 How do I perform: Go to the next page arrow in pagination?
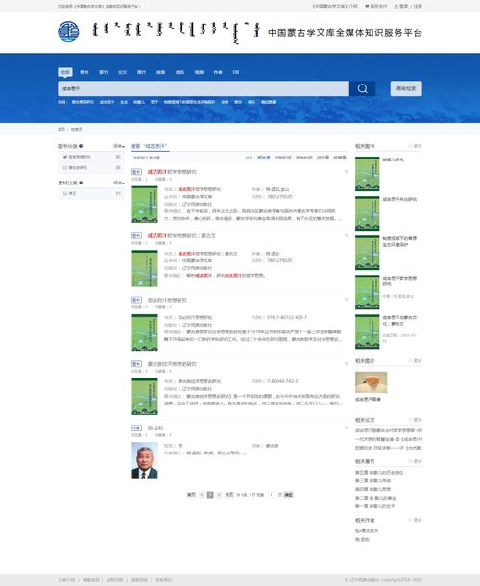point(219,495)
